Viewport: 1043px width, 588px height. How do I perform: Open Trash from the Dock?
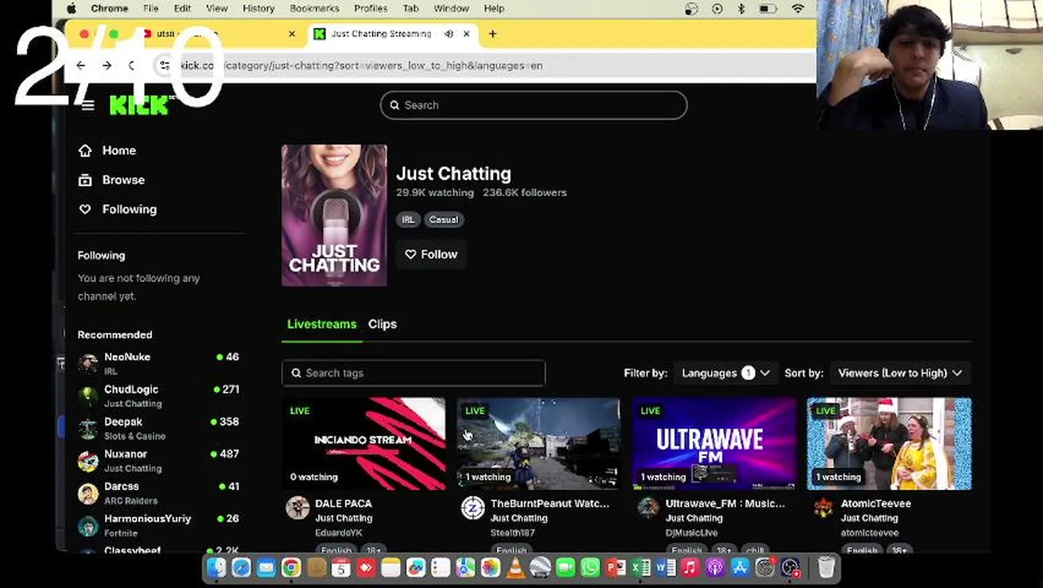[826, 568]
